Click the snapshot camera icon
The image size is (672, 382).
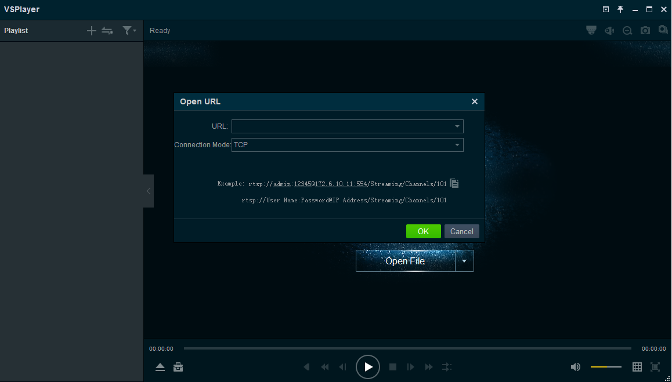pyautogui.click(x=645, y=31)
